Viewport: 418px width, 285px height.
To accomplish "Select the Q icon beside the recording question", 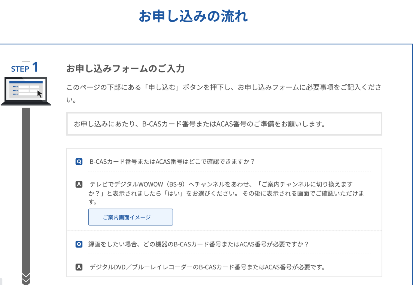I will coord(79,244).
